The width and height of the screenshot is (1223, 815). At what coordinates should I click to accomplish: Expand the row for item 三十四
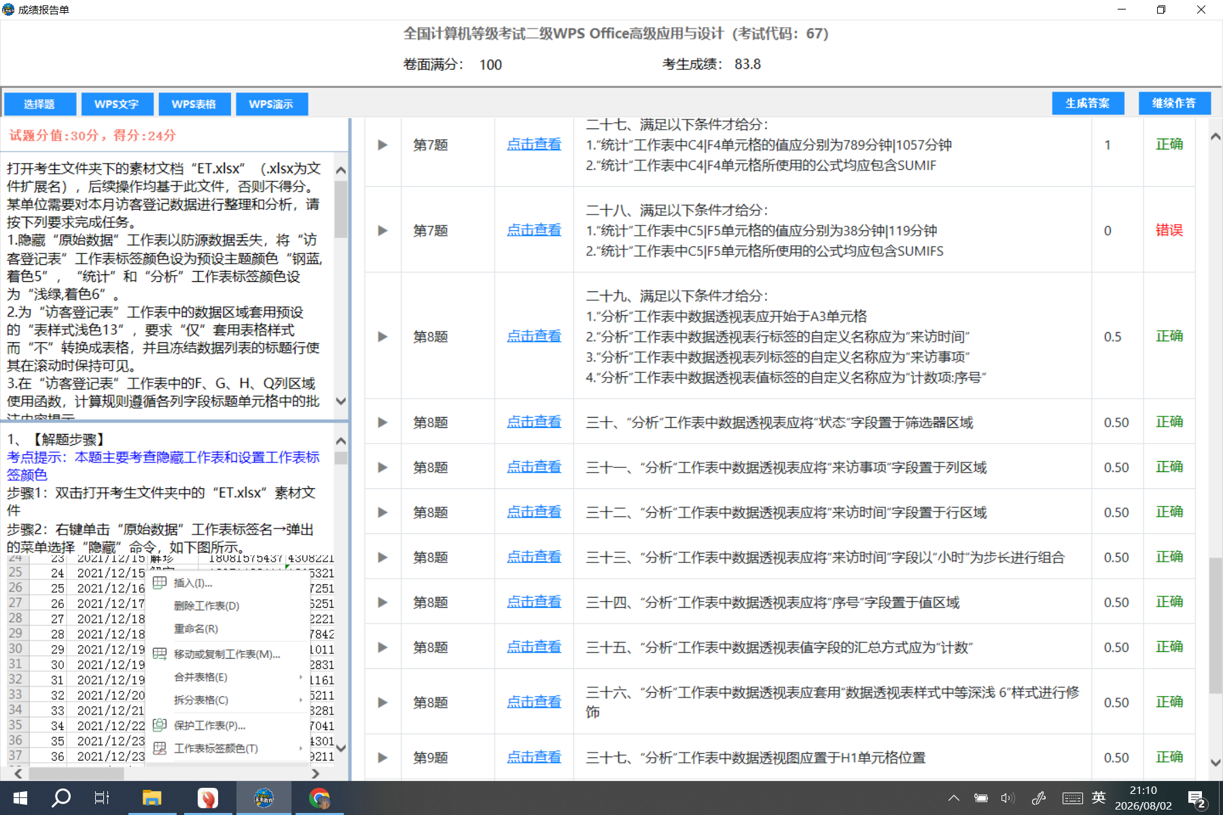pyautogui.click(x=383, y=602)
